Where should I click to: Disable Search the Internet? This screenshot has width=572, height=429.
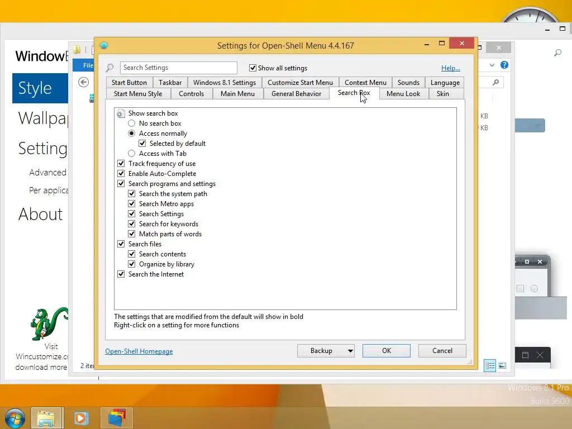(x=121, y=274)
